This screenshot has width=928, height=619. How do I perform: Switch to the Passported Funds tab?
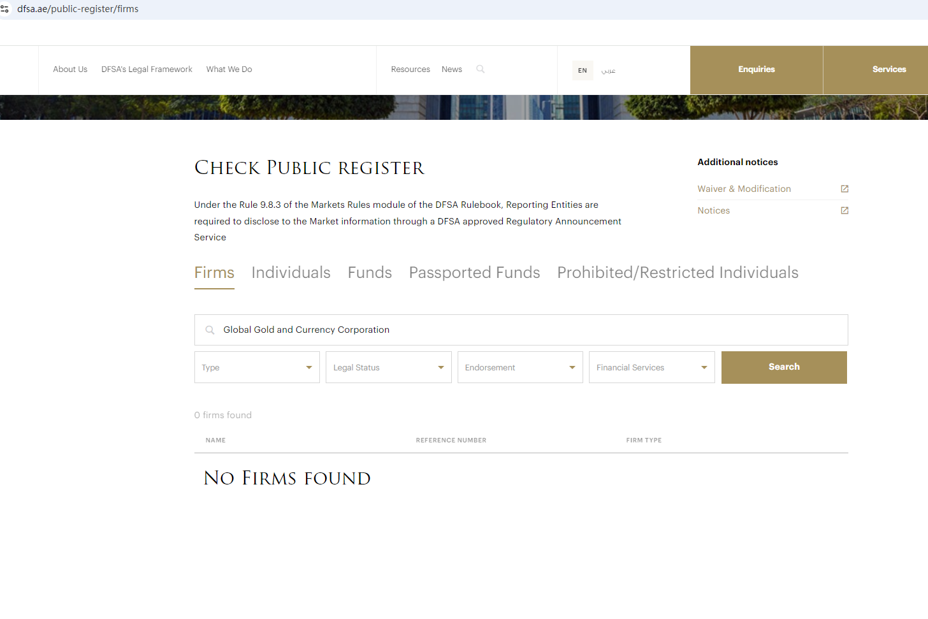pos(475,273)
